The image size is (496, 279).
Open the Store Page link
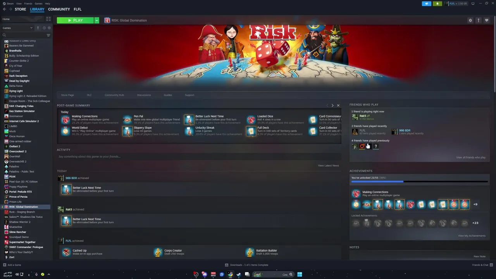point(67,95)
